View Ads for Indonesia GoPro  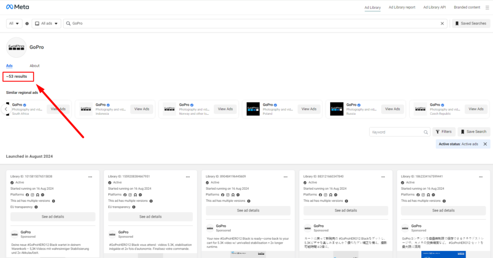tap(142, 109)
